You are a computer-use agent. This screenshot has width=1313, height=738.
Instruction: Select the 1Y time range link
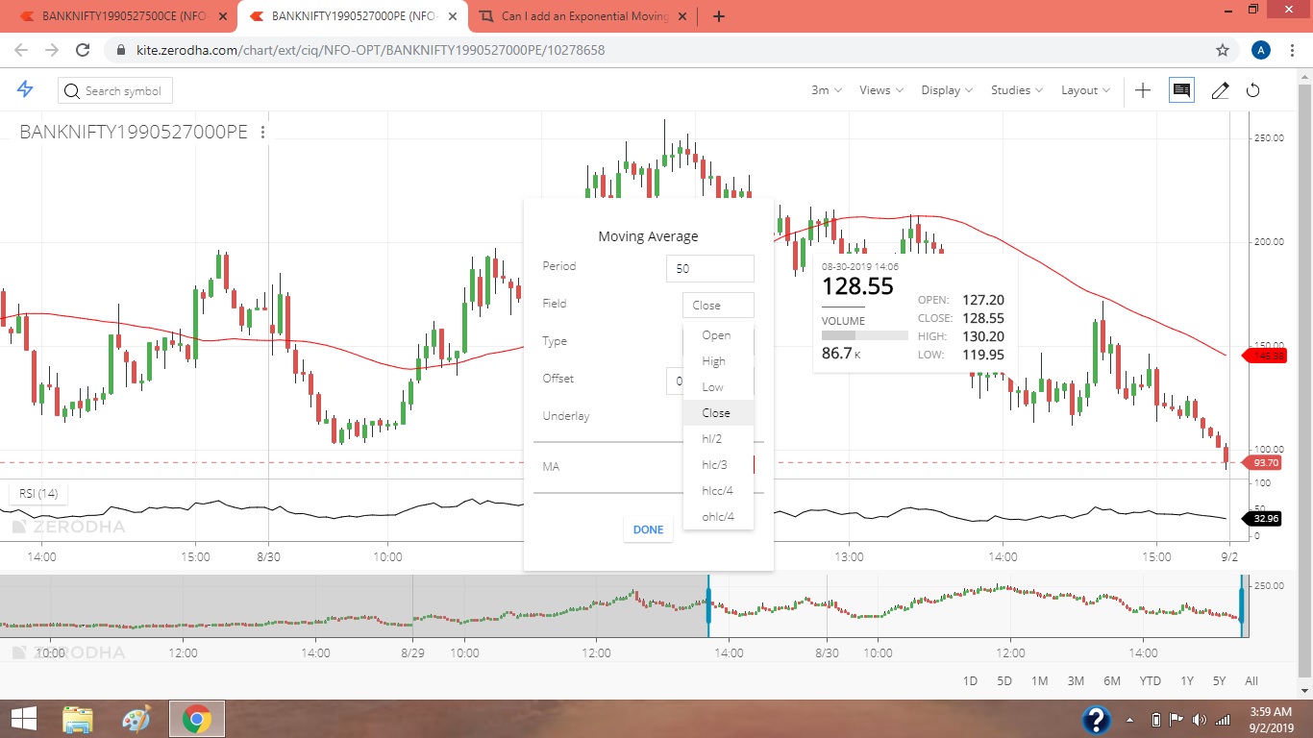(x=1186, y=680)
